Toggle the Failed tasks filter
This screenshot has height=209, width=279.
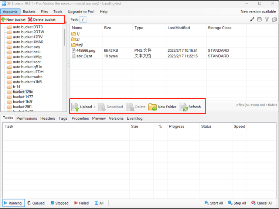coord(82,203)
